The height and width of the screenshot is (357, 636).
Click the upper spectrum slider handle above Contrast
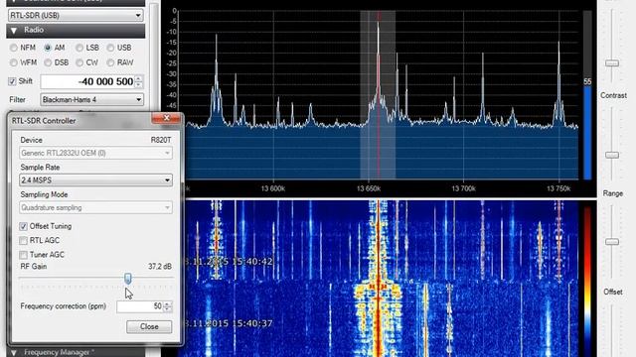tap(612, 63)
